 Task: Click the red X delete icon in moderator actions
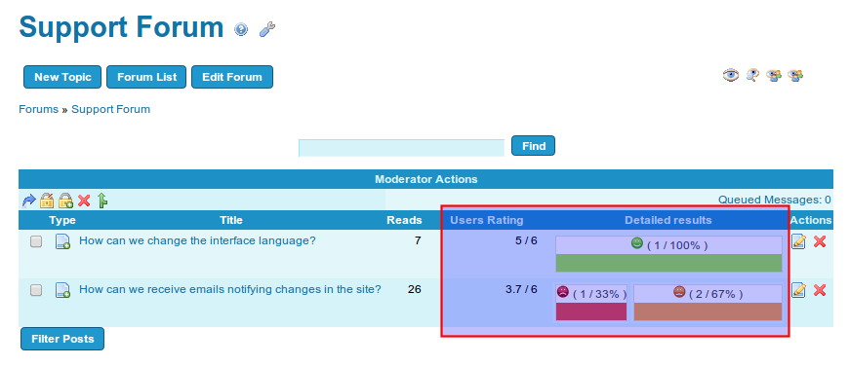pos(84,201)
